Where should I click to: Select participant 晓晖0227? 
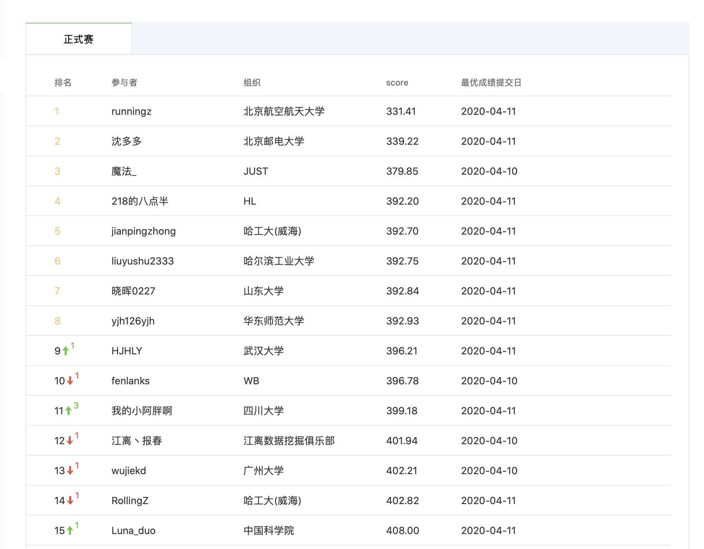click(133, 291)
